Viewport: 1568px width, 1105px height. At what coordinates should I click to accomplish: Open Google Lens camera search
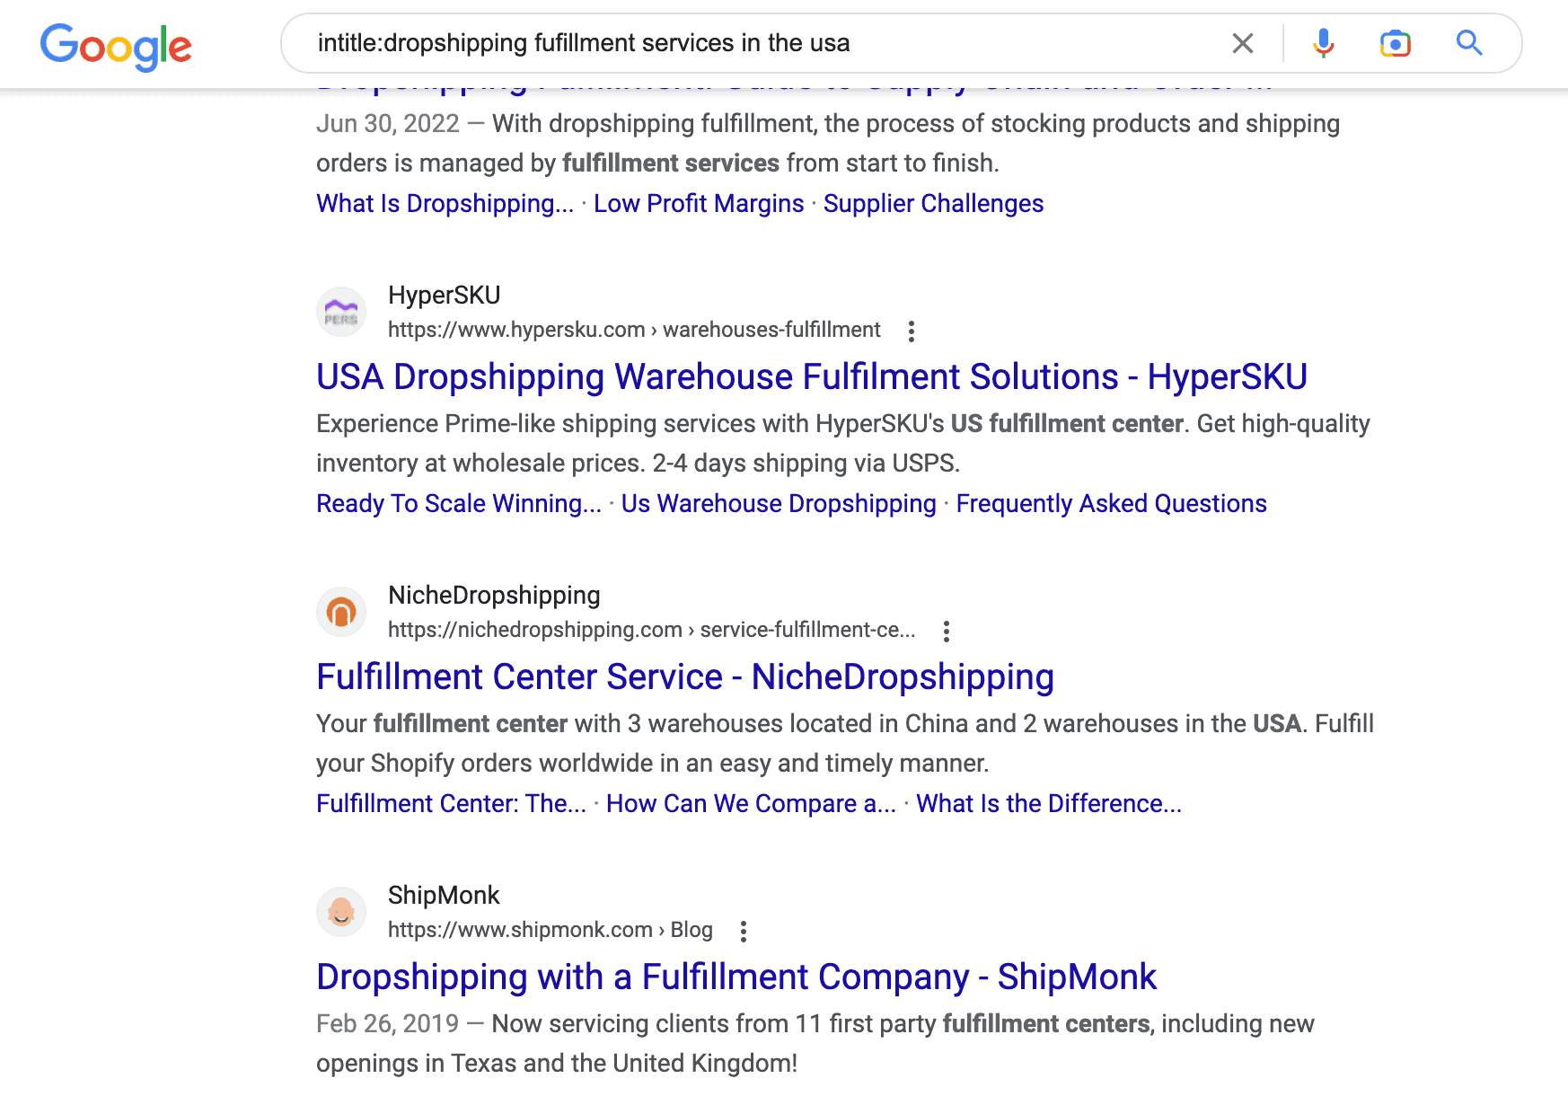[x=1396, y=42]
